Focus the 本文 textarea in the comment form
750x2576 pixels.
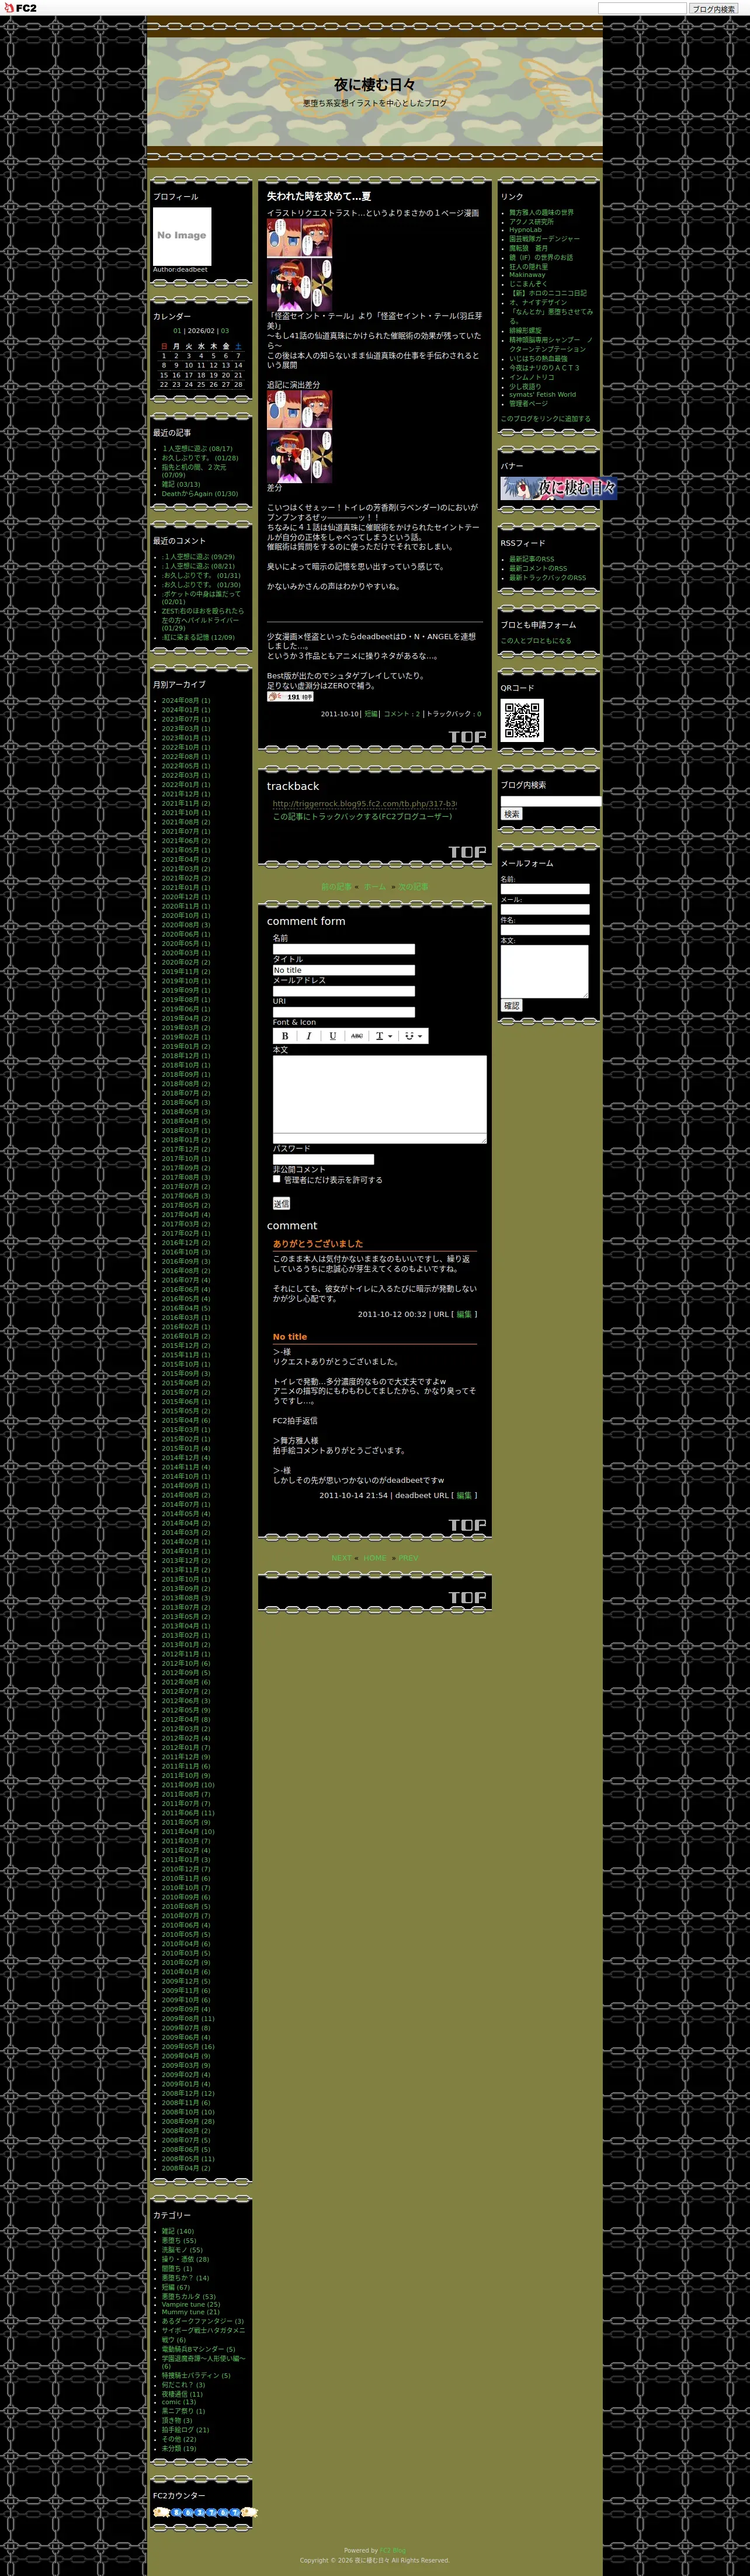(x=380, y=1100)
